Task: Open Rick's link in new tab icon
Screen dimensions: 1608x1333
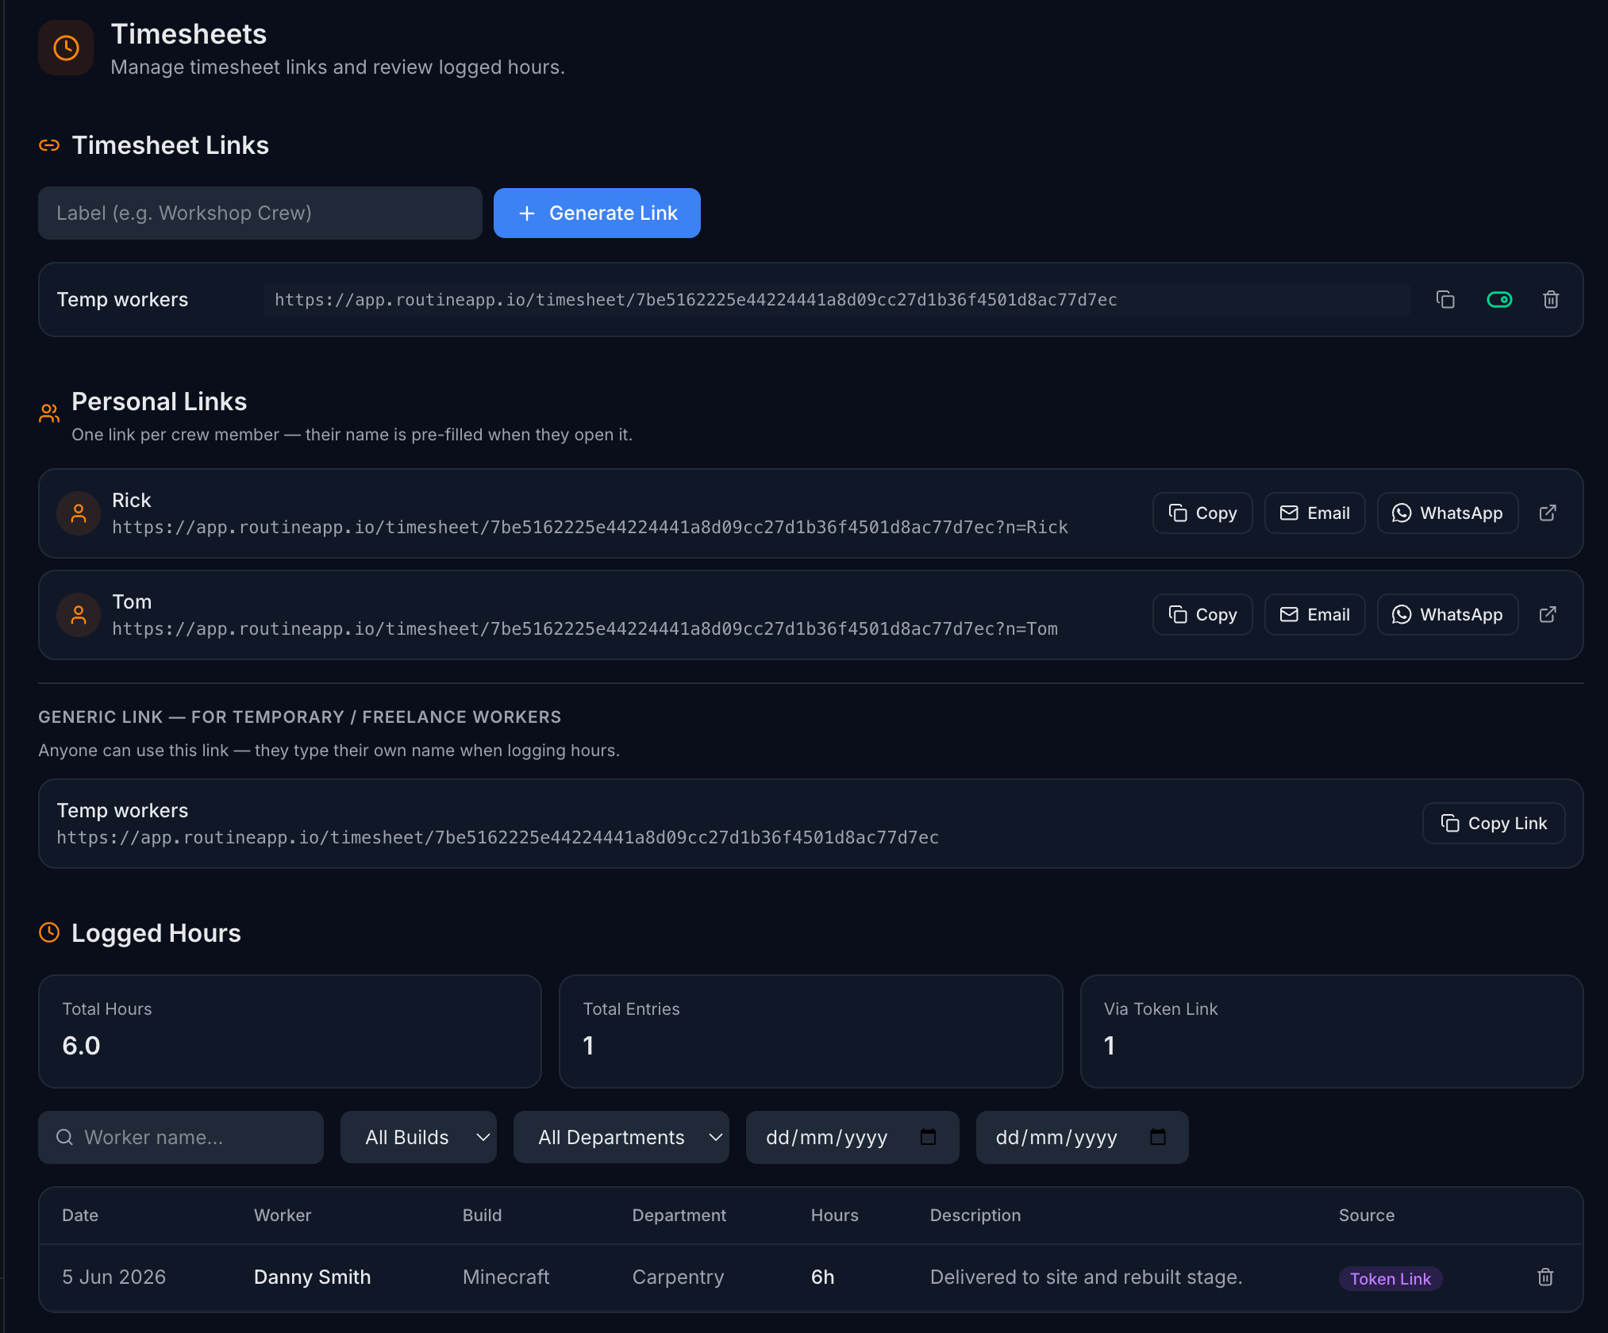Action: (1548, 513)
